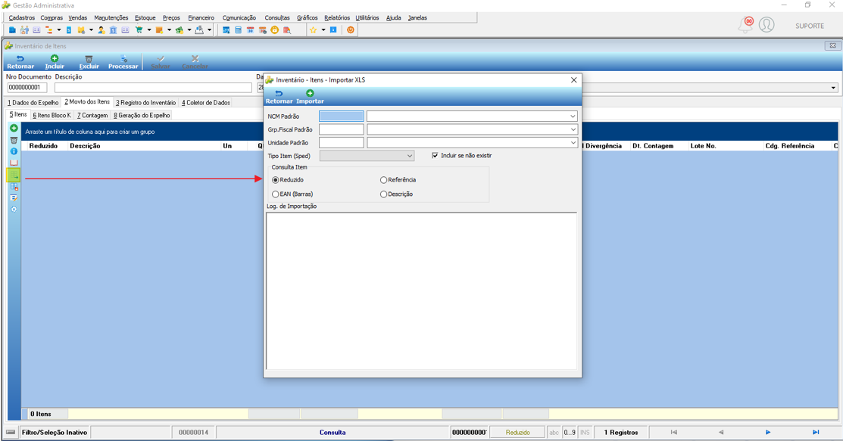Viewport: 843px width, 441px height.
Task: Expand dropdown arrow beside shopping cart icon
Action: point(149,30)
